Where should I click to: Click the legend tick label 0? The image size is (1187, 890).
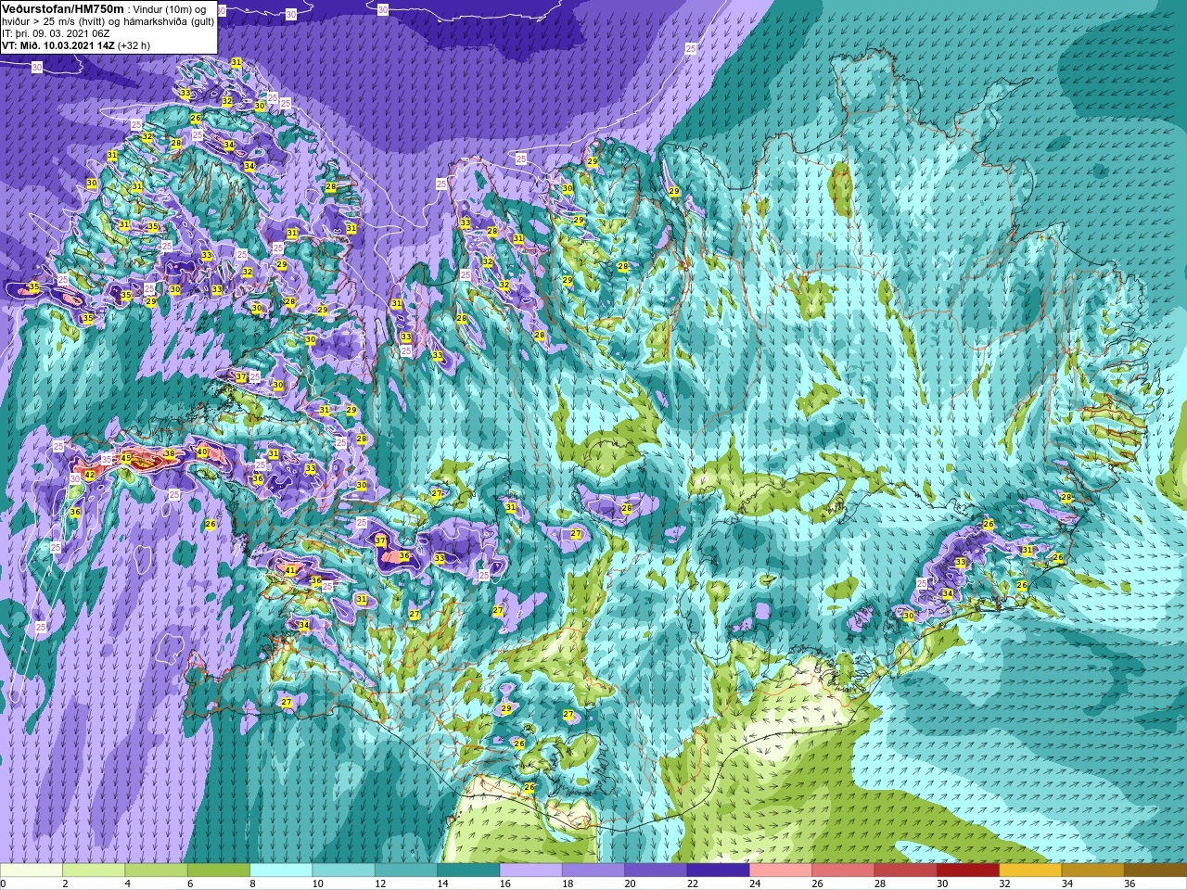pyautogui.click(x=3, y=884)
